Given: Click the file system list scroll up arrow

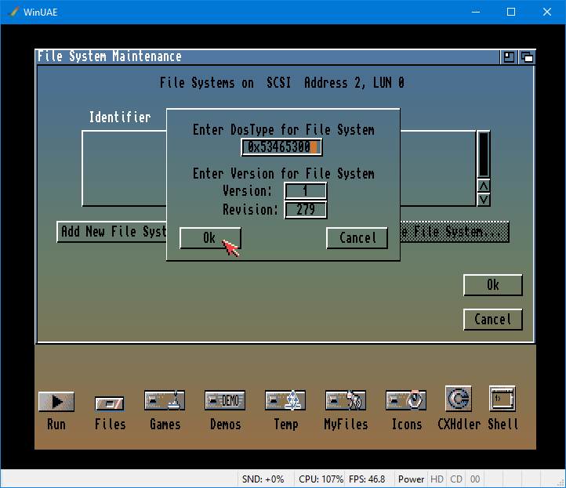Looking at the screenshot, I should [484, 186].
